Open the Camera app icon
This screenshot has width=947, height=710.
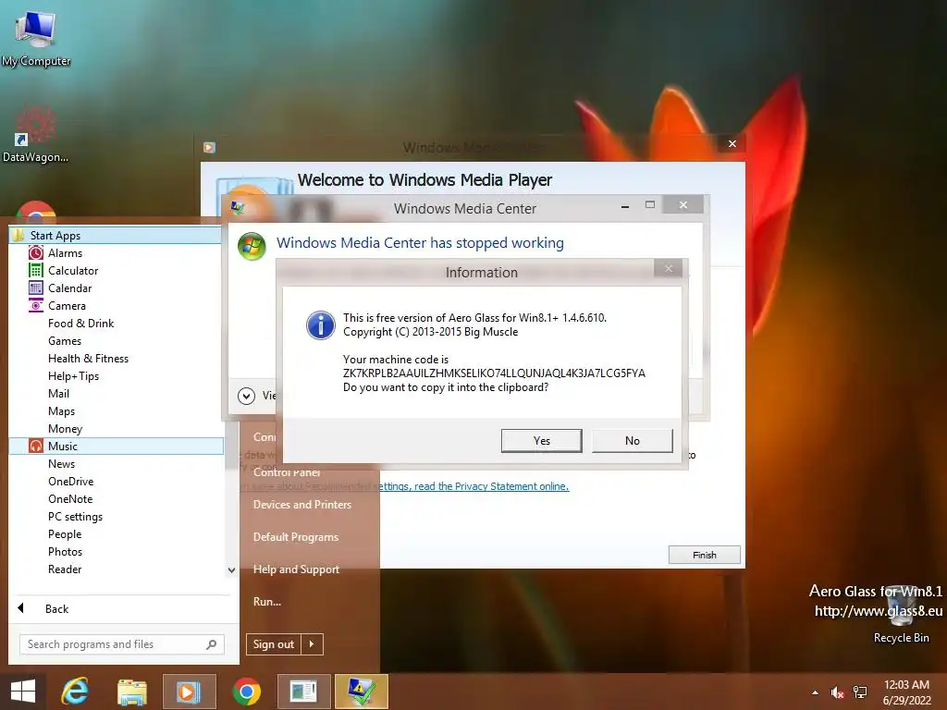(x=36, y=305)
